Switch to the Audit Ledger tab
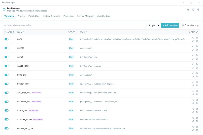 click(104, 16)
